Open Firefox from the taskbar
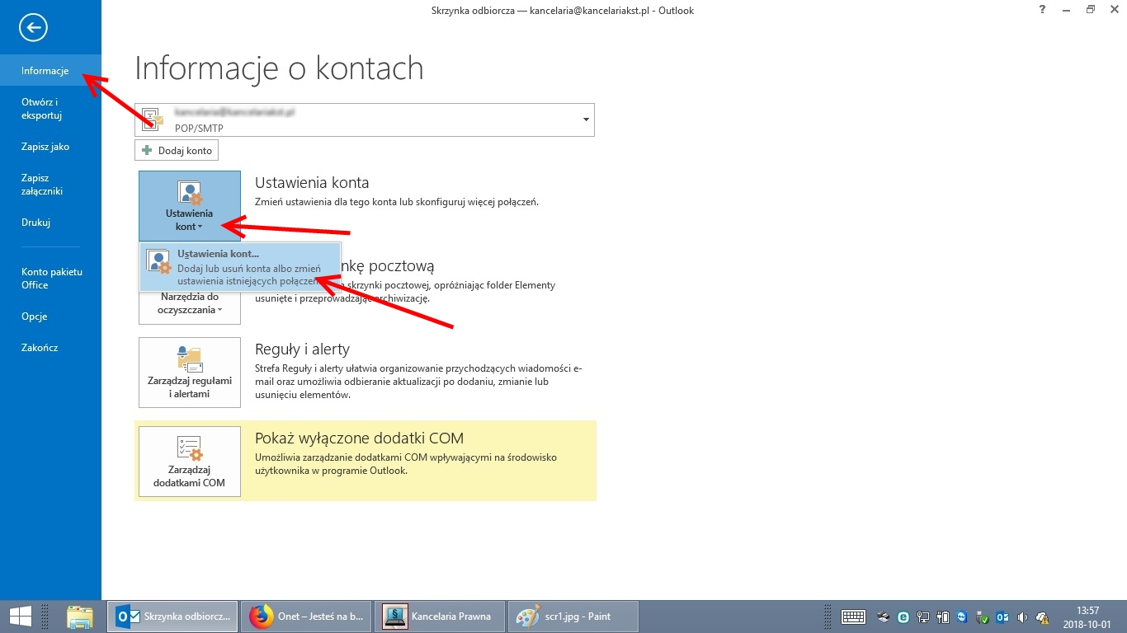The width and height of the screenshot is (1127, 633). click(x=304, y=616)
